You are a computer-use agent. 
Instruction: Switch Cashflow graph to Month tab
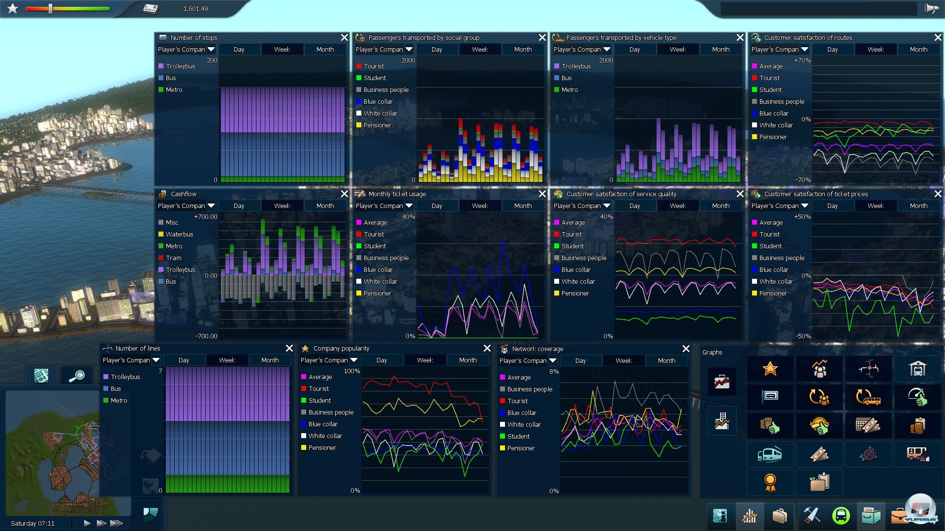click(325, 206)
